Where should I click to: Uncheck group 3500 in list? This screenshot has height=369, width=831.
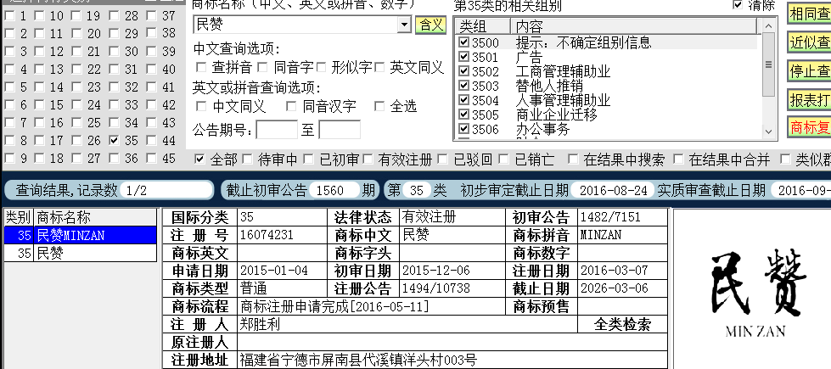pos(463,42)
